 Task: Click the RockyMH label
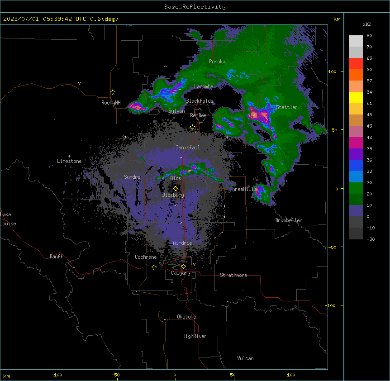111,103
